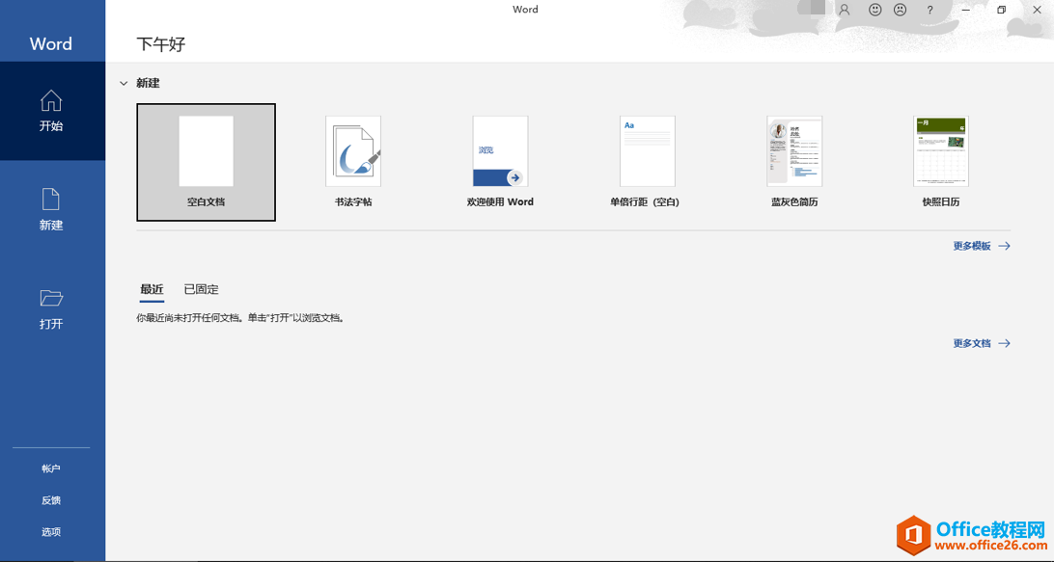Open 帐户 in the bottom sidebar
The image size is (1054, 562).
point(51,468)
